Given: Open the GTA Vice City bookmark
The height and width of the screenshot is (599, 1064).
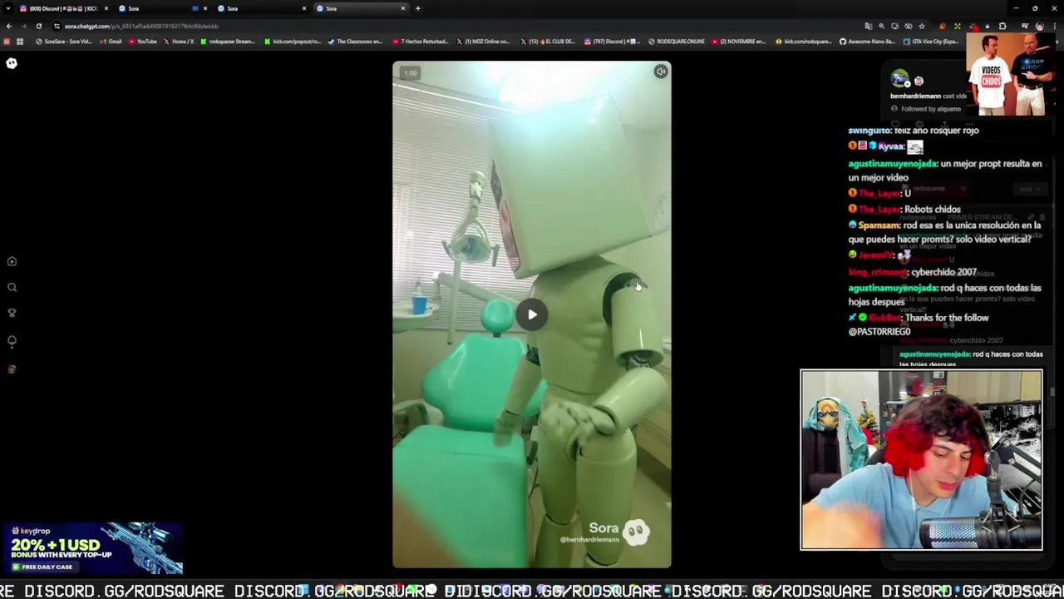Looking at the screenshot, I should [x=931, y=42].
